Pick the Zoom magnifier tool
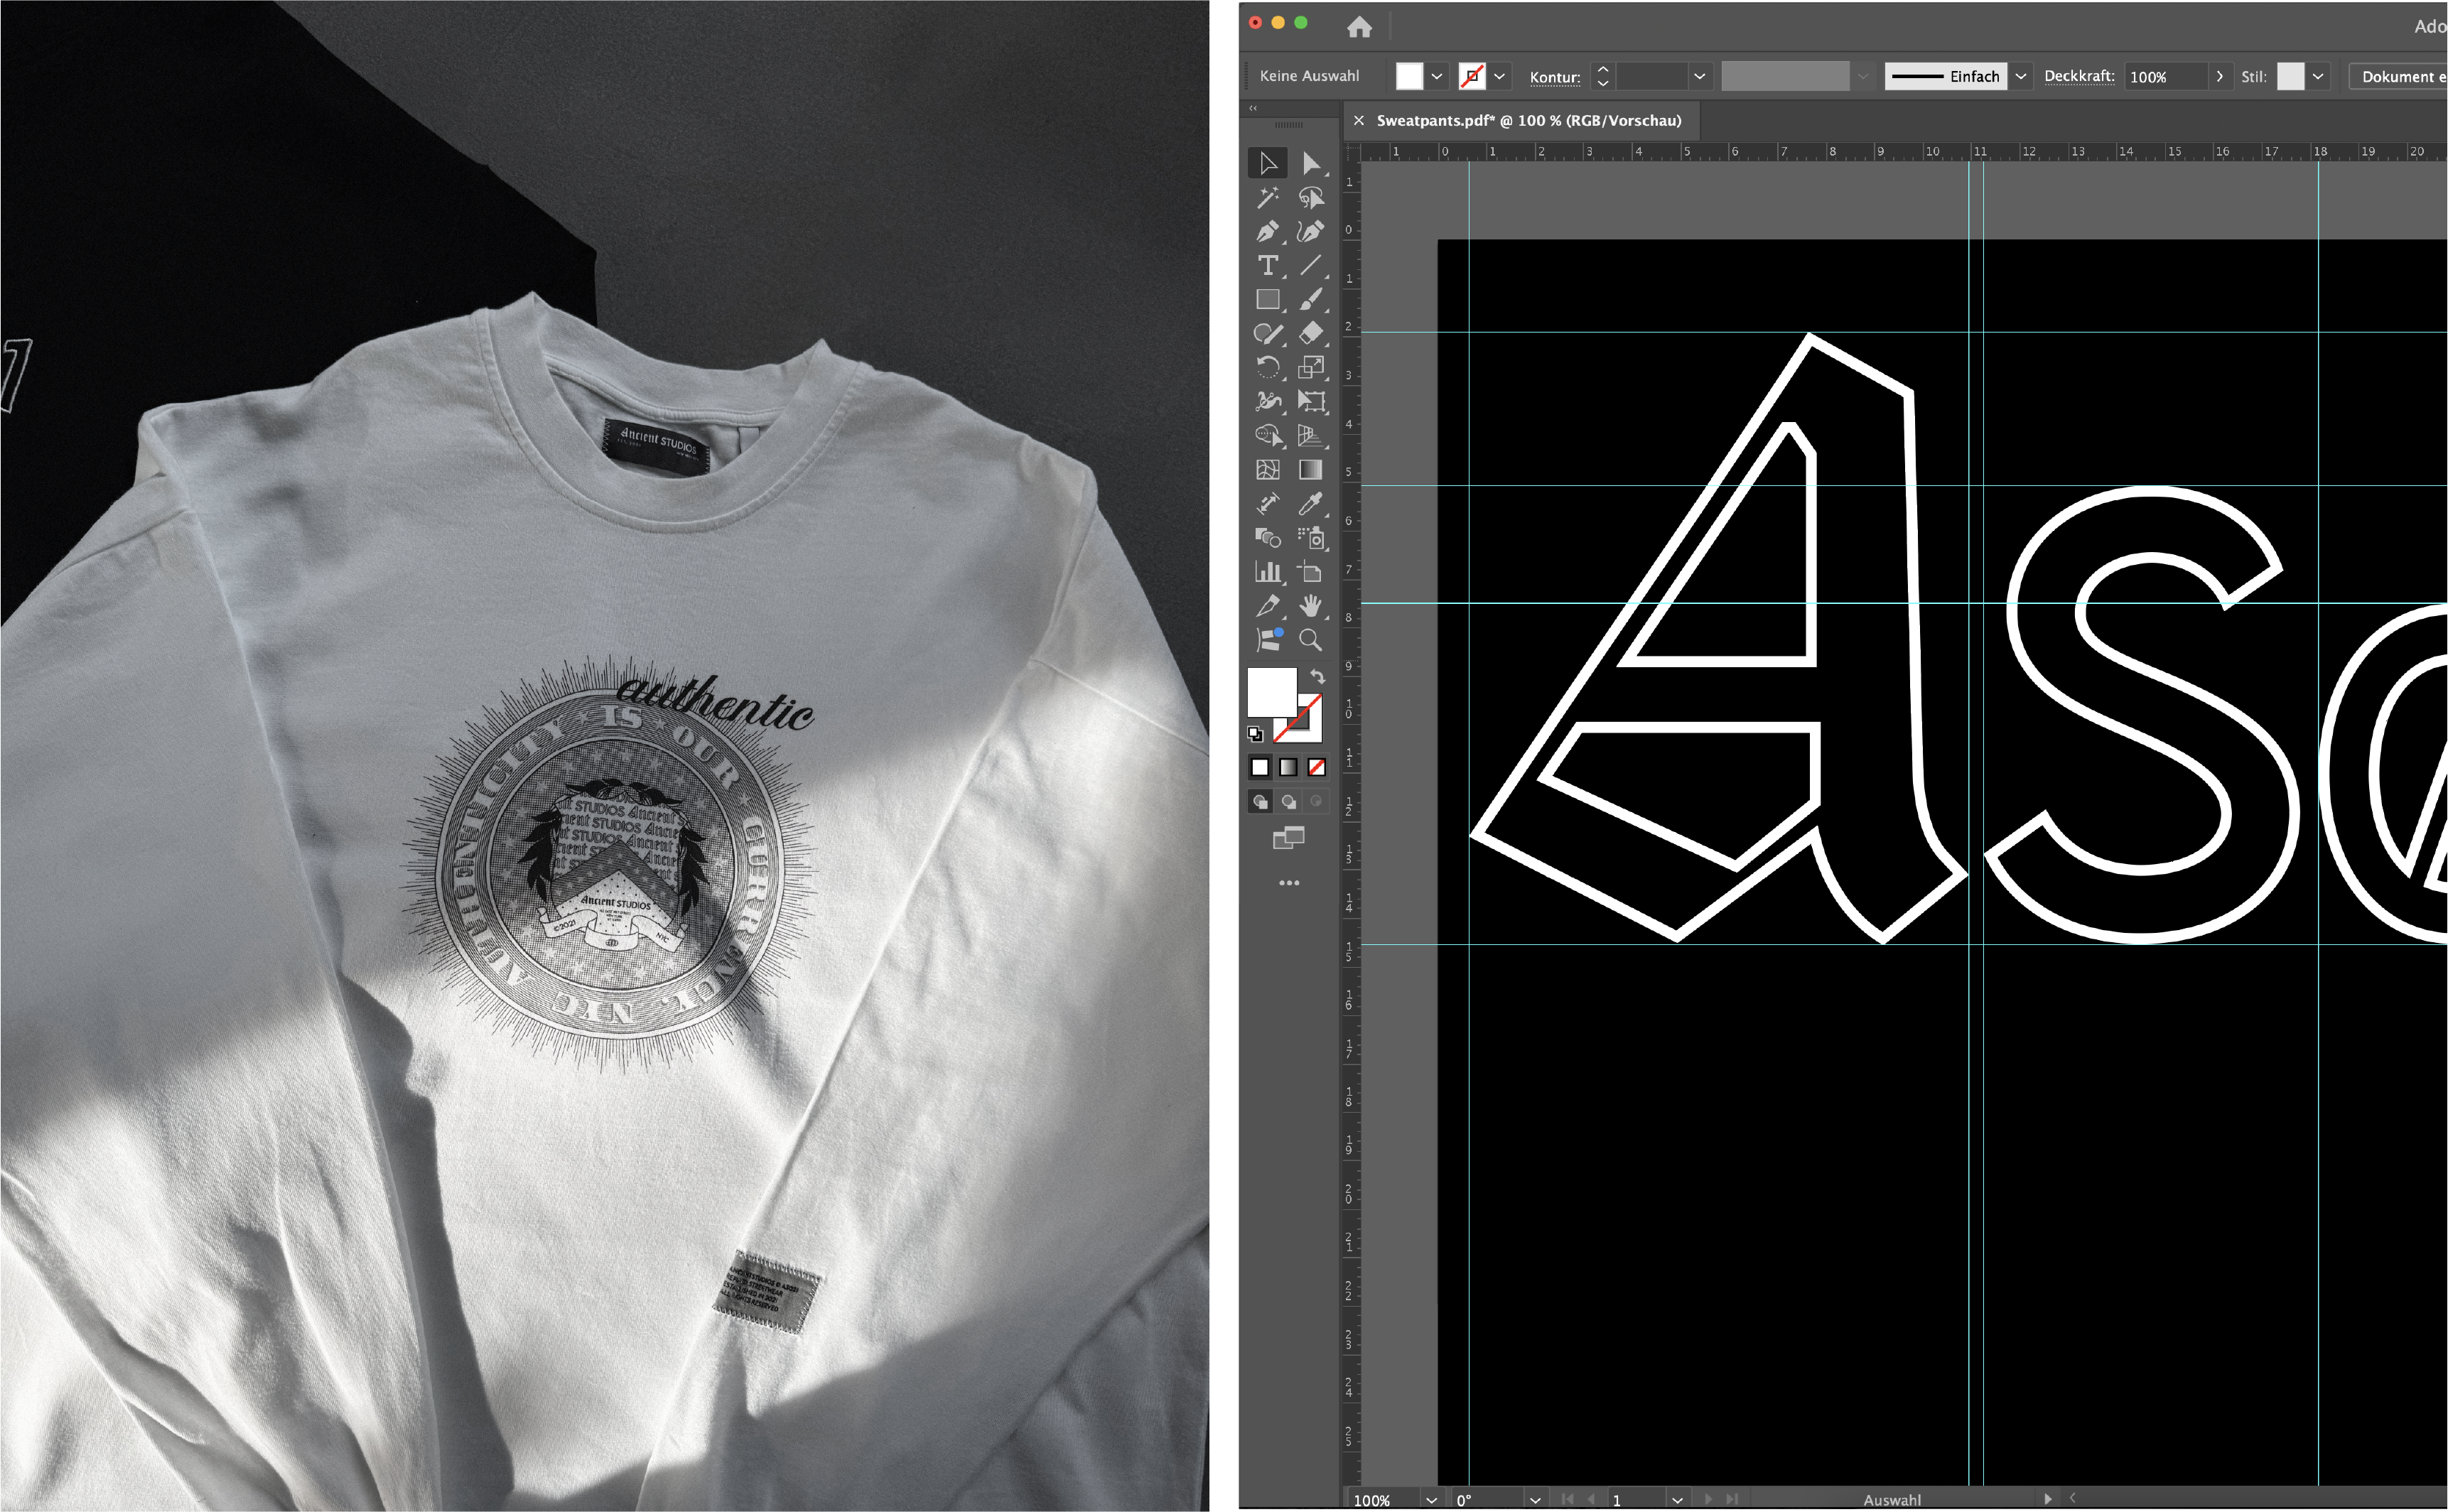The image size is (2448, 1512). [1310, 640]
